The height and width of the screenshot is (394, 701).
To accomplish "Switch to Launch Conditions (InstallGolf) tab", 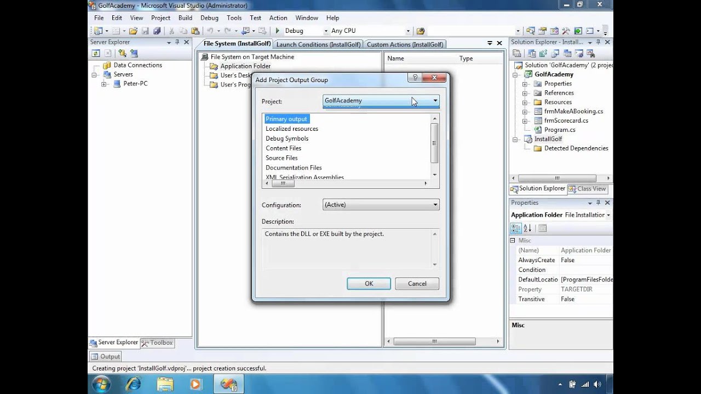I will 318,44.
